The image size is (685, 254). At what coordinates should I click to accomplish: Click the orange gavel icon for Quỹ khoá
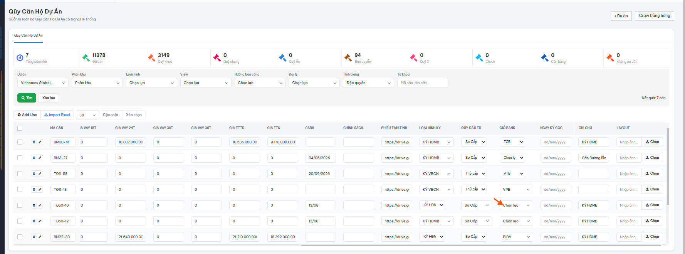pyautogui.click(x=151, y=58)
